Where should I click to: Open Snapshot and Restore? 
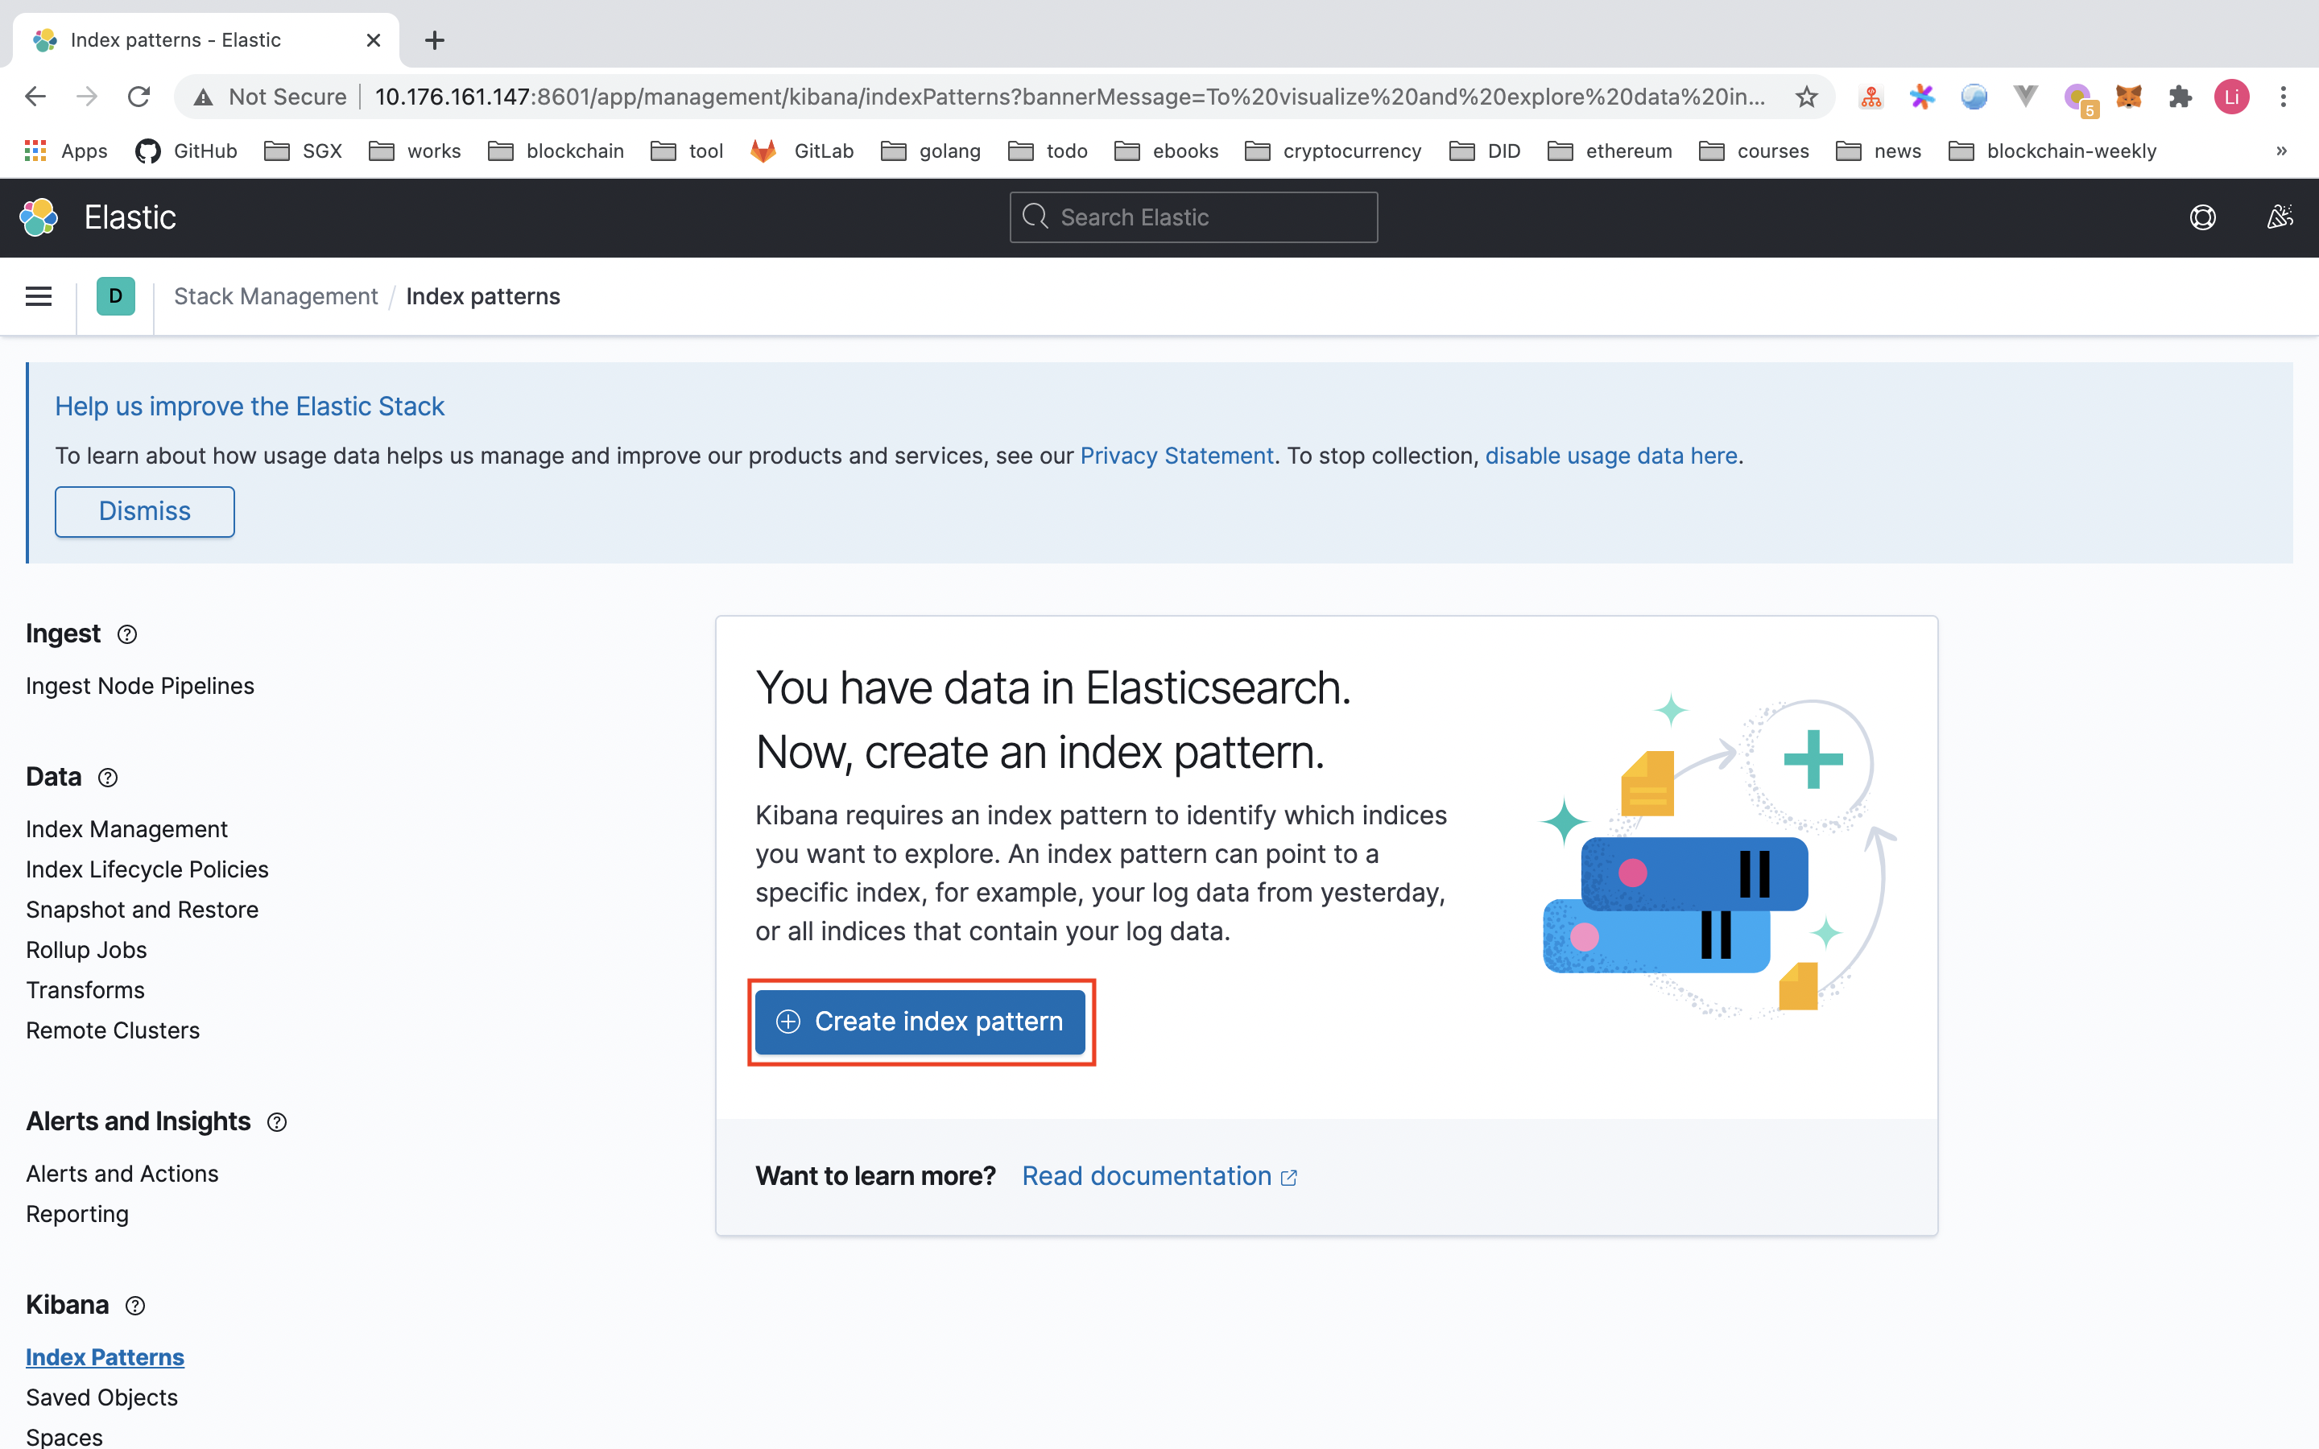click(143, 910)
